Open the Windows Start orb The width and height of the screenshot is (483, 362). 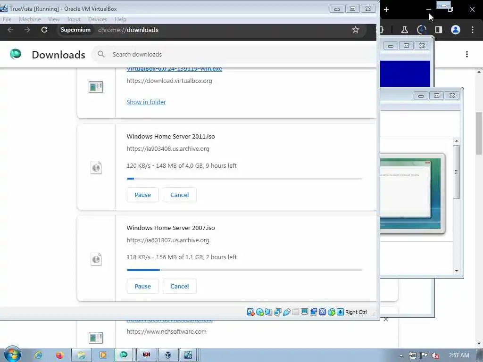click(x=12, y=354)
